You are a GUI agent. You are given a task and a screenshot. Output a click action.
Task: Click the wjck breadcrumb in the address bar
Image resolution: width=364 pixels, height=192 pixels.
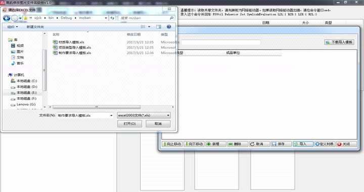coord(37,18)
